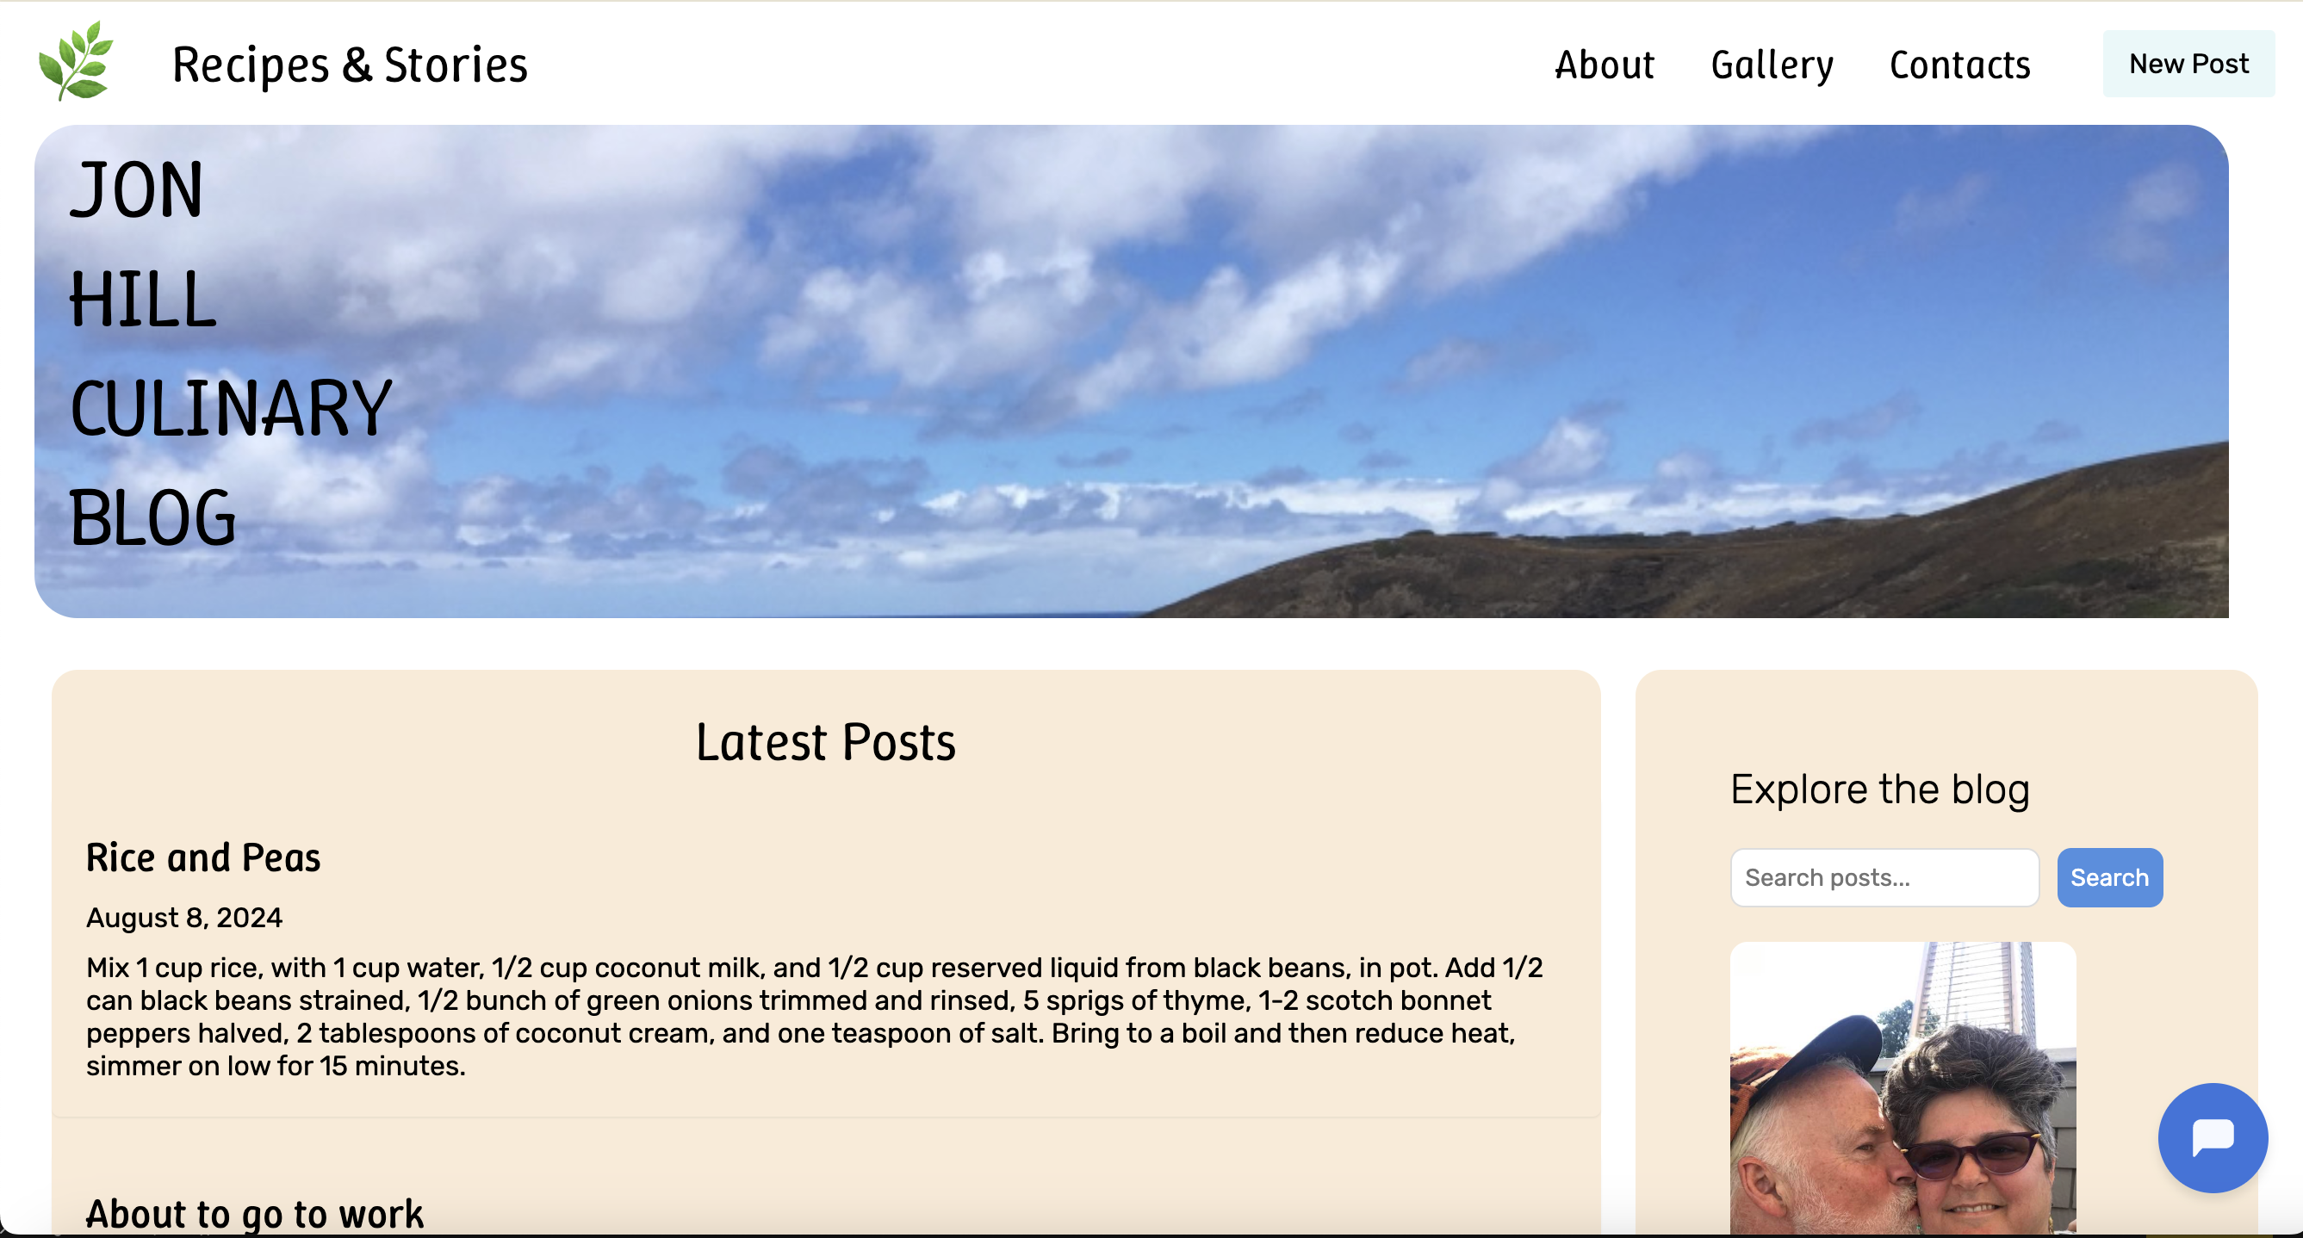Click the CULINARY hero title word
This screenshot has width=2303, height=1238.
click(231, 407)
